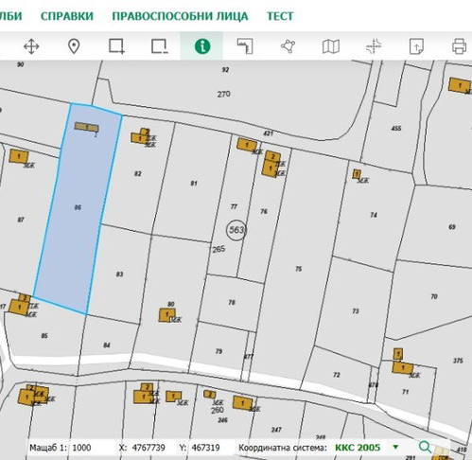
Task: Open the ПРАВОСПОСОБНИ ЛИЦА menu
Action: (180, 16)
